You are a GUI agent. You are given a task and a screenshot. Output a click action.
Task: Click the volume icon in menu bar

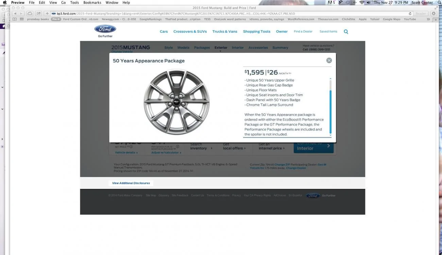click(369, 2)
